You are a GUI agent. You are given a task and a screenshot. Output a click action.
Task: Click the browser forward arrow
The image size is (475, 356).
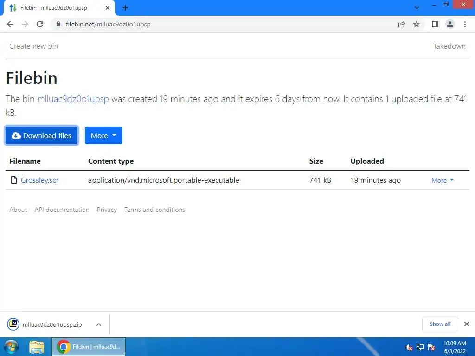point(25,24)
